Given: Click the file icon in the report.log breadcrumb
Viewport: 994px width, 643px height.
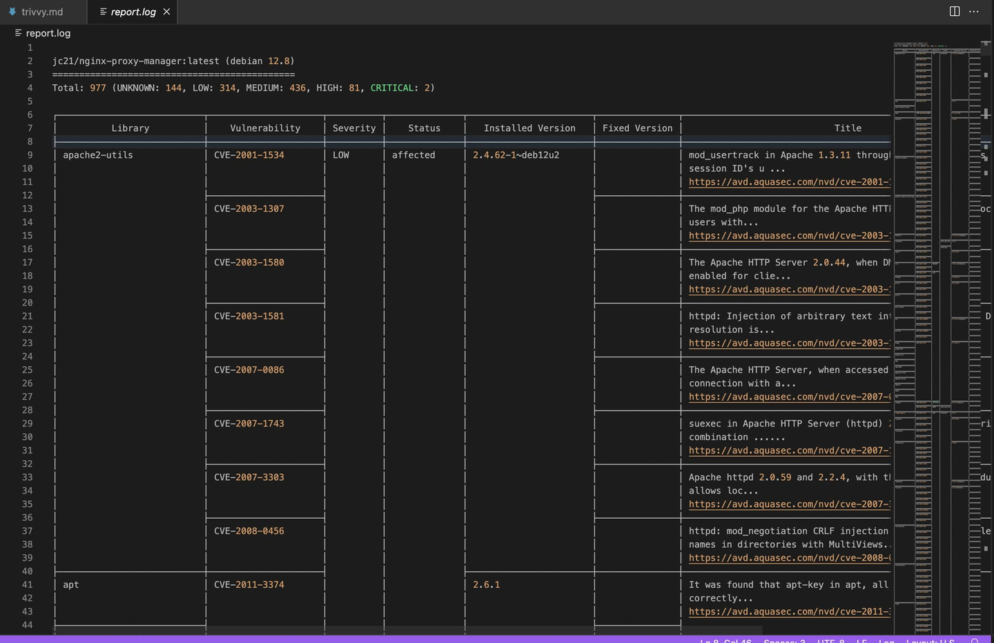Looking at the screenshot, I should (20, 32).
